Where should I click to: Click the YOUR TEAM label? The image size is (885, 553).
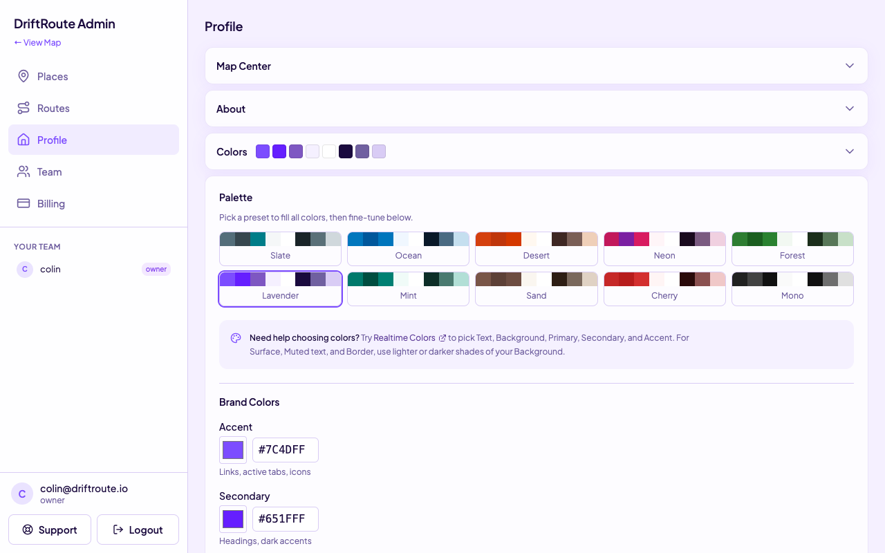tap(37, 247)
